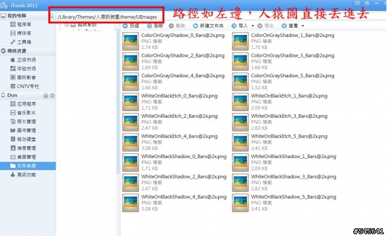
Task: Open CNTV专栏 section
Action: click(x=24, y=86)
